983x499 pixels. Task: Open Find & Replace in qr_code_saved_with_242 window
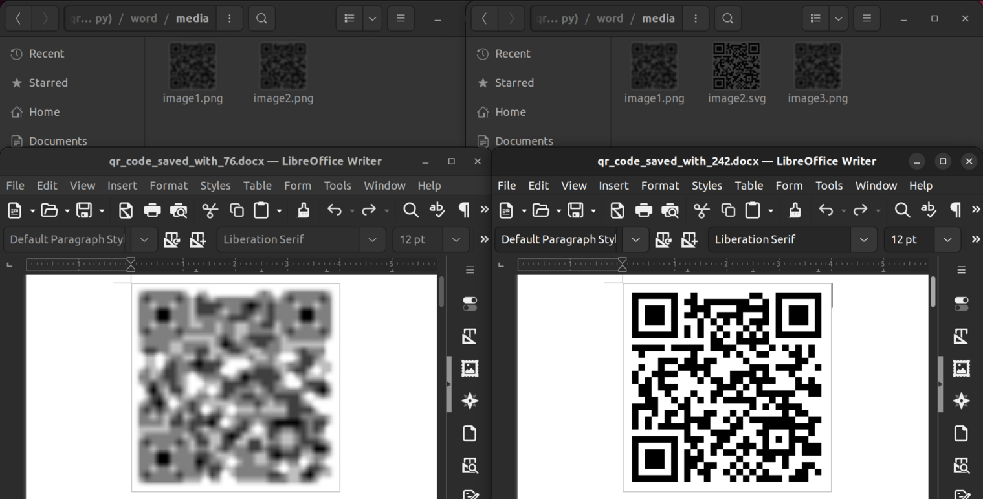(x=902, y=210)
